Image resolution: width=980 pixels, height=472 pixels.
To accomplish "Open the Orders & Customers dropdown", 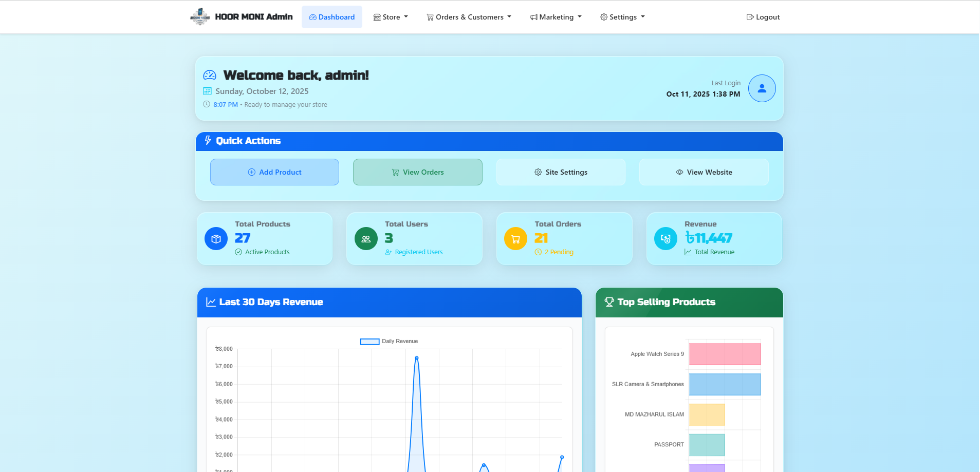I will point(469,17).
